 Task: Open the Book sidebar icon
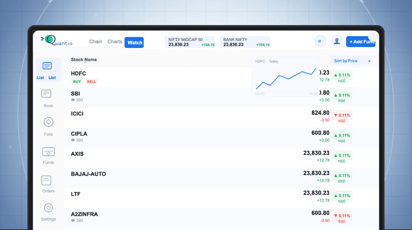[x=46, y=94]
